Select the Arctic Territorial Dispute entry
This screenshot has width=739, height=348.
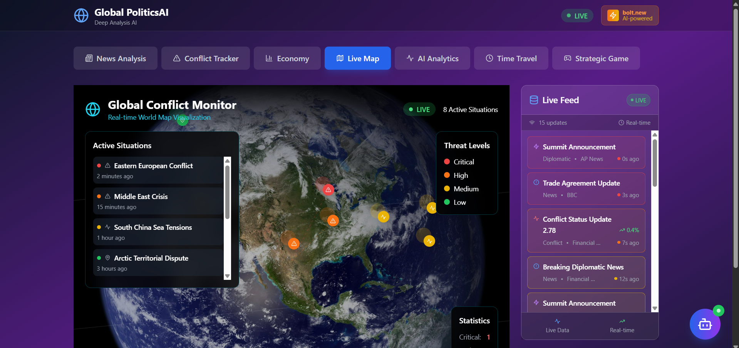[x=158, y=263]
